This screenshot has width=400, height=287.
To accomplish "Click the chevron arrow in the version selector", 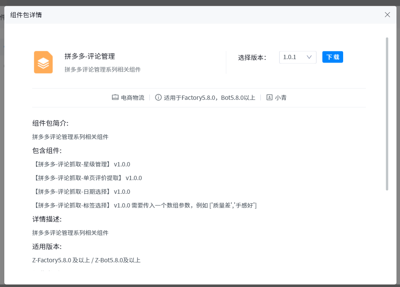I will coord(309,57).
